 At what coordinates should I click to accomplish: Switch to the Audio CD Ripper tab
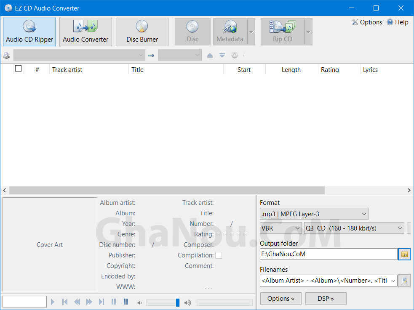[29, 32]
